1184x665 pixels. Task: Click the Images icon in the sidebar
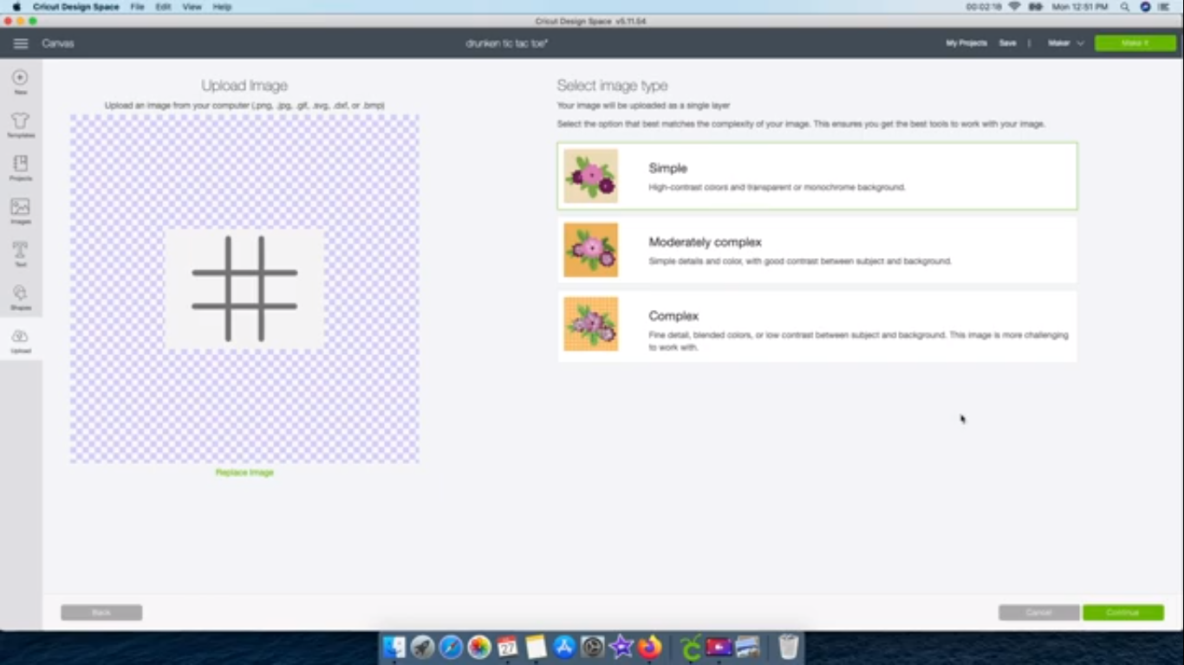tap(19, 209)
